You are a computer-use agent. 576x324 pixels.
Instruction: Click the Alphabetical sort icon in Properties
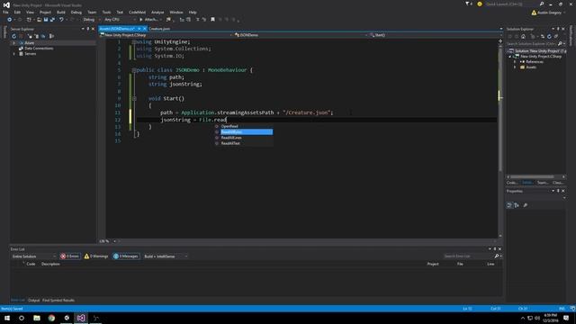click(517, 205)
